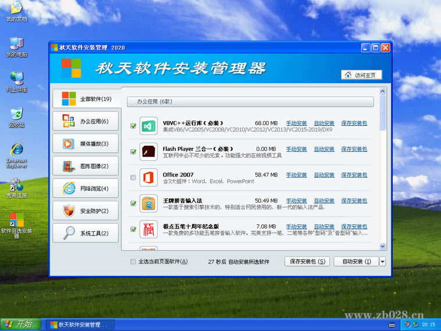This screenshot has height=331, width=441.
Task: Click 自动安装 link for 极点五笔
Action: (x=324, y=227)
